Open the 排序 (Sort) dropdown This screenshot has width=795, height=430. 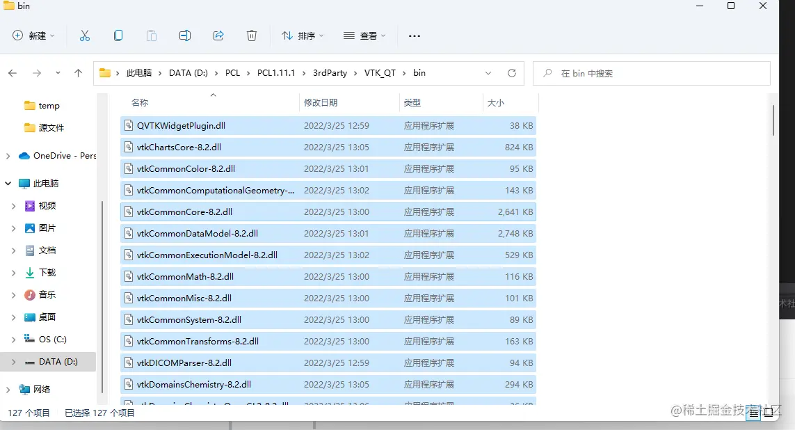[303, 35]
